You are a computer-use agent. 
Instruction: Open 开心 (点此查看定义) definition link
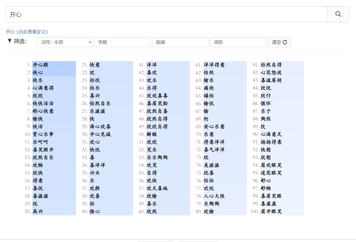coord(27,32)
